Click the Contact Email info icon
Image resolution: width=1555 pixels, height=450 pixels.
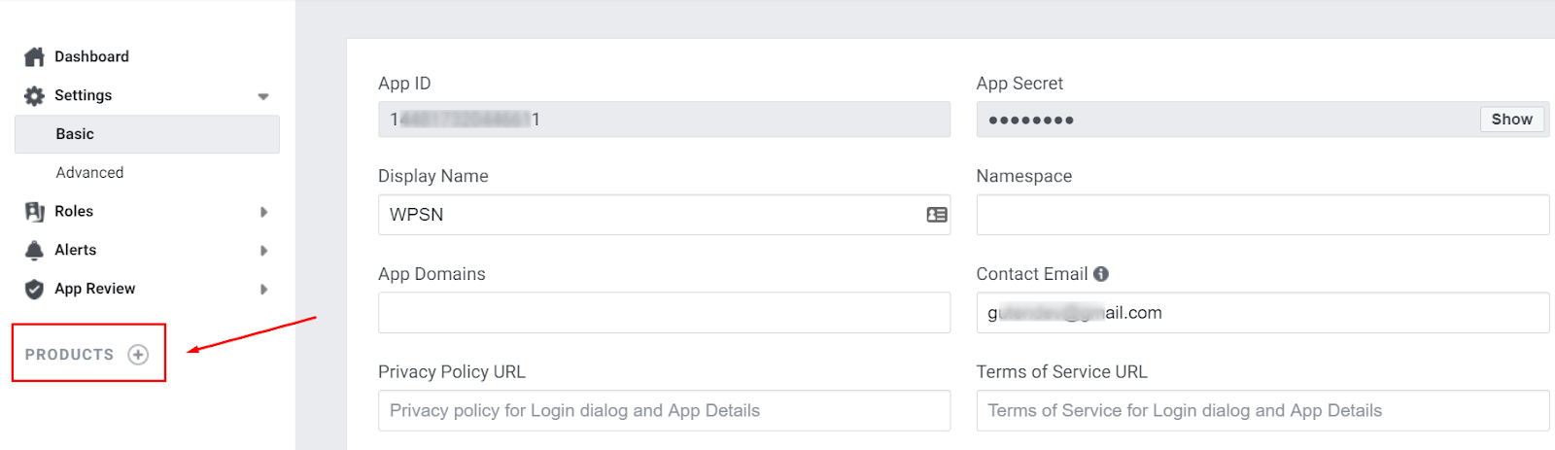tap(1101, 274)
